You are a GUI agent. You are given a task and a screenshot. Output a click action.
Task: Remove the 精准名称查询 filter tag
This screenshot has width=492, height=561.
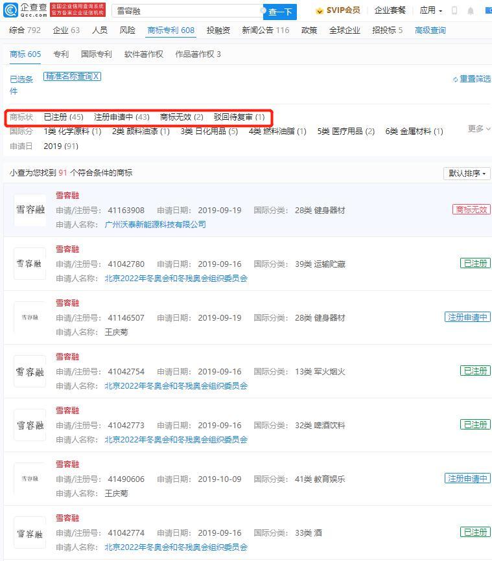tap(97, 76)
